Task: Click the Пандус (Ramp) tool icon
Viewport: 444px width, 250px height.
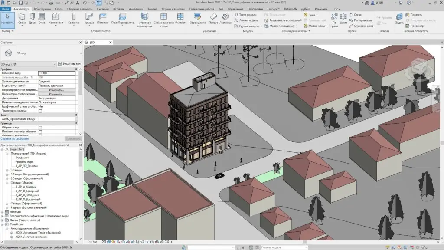Action: click(x=213, y=17)
